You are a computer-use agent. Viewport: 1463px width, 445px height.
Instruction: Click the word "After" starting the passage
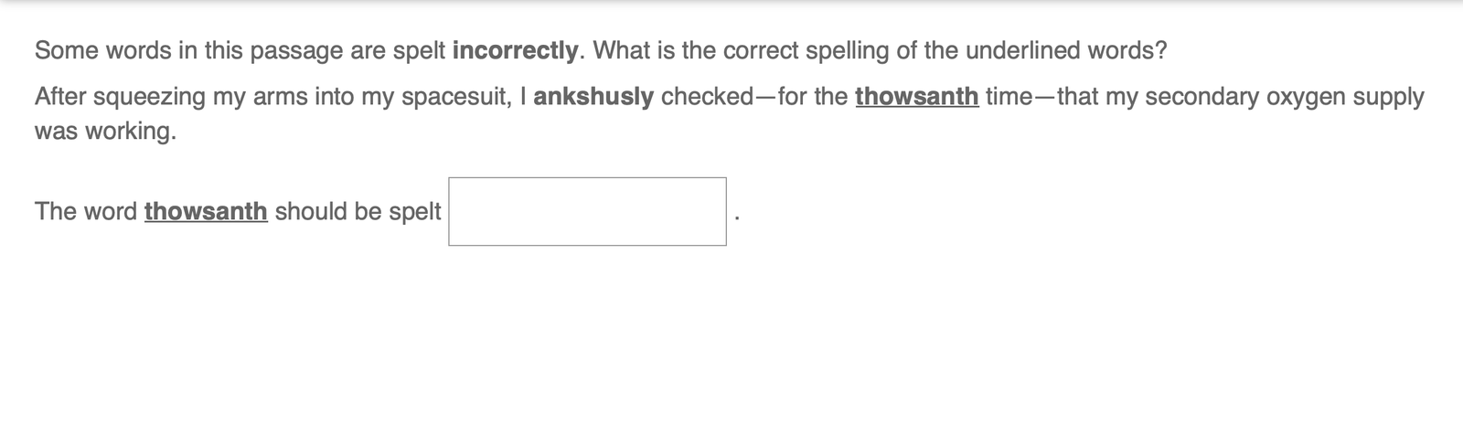[60, 97]
